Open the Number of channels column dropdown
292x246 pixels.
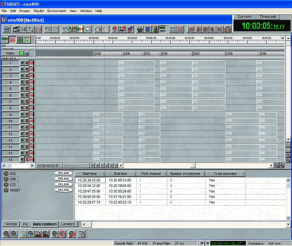pos(204,174)
